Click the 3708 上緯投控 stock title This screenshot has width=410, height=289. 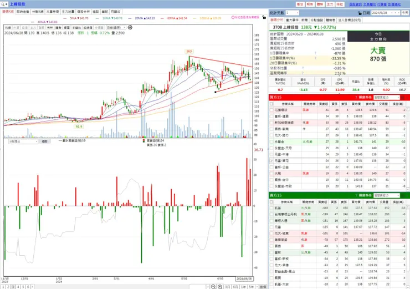[x=285, y=27]
